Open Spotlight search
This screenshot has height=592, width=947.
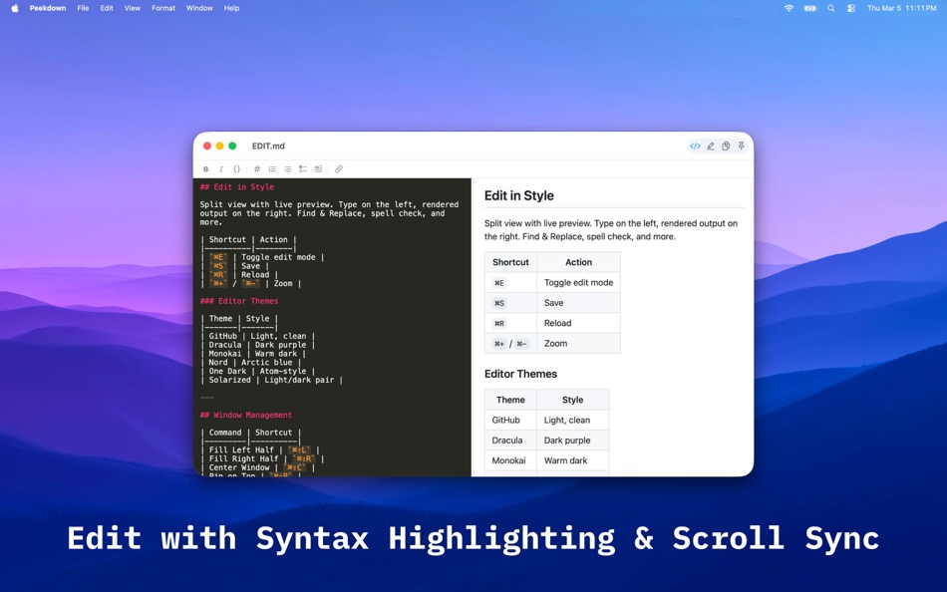pos(831,8)
